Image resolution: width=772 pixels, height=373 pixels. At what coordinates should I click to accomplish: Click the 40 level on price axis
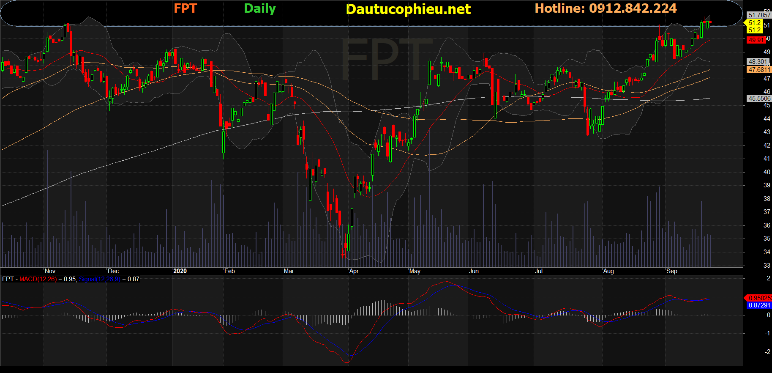[767, 172]
